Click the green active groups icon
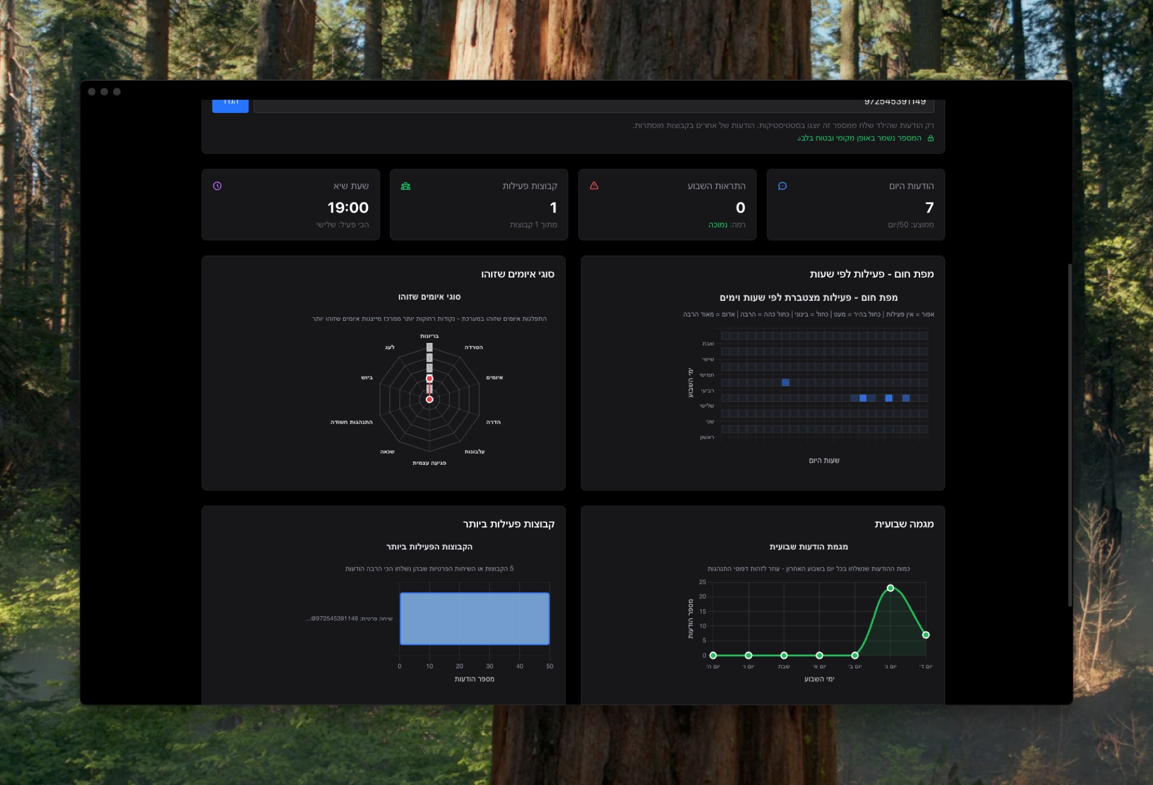 click(x=405, y=186)
